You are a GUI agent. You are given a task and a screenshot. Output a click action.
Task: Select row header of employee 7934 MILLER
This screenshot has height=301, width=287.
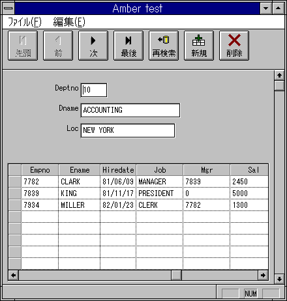point(15,205)
